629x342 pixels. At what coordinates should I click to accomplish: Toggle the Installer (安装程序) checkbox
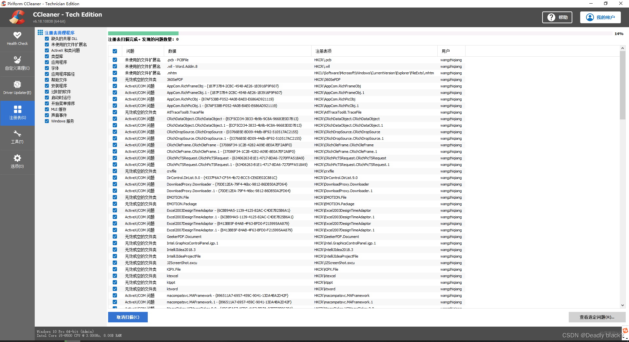47,86
